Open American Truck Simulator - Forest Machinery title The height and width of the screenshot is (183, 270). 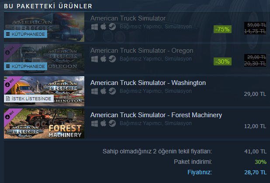click(156, 115)
